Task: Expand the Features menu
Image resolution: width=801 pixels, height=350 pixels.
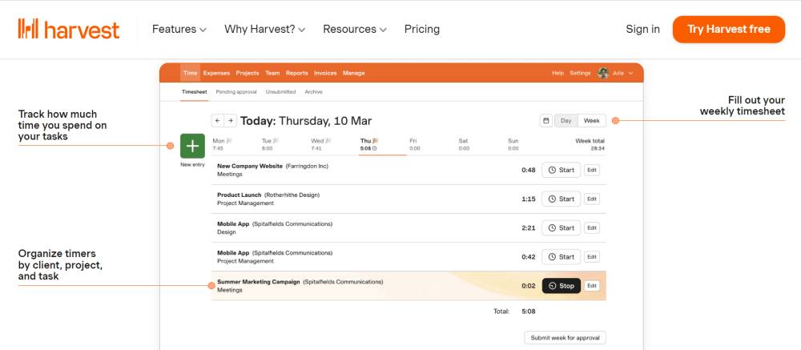Action: 179,29
